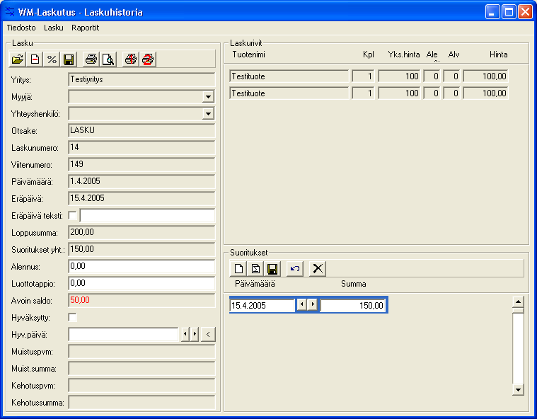Print the invoice with printer icon
This screenshot has height=419, width=537.
[x=91, y=59]
